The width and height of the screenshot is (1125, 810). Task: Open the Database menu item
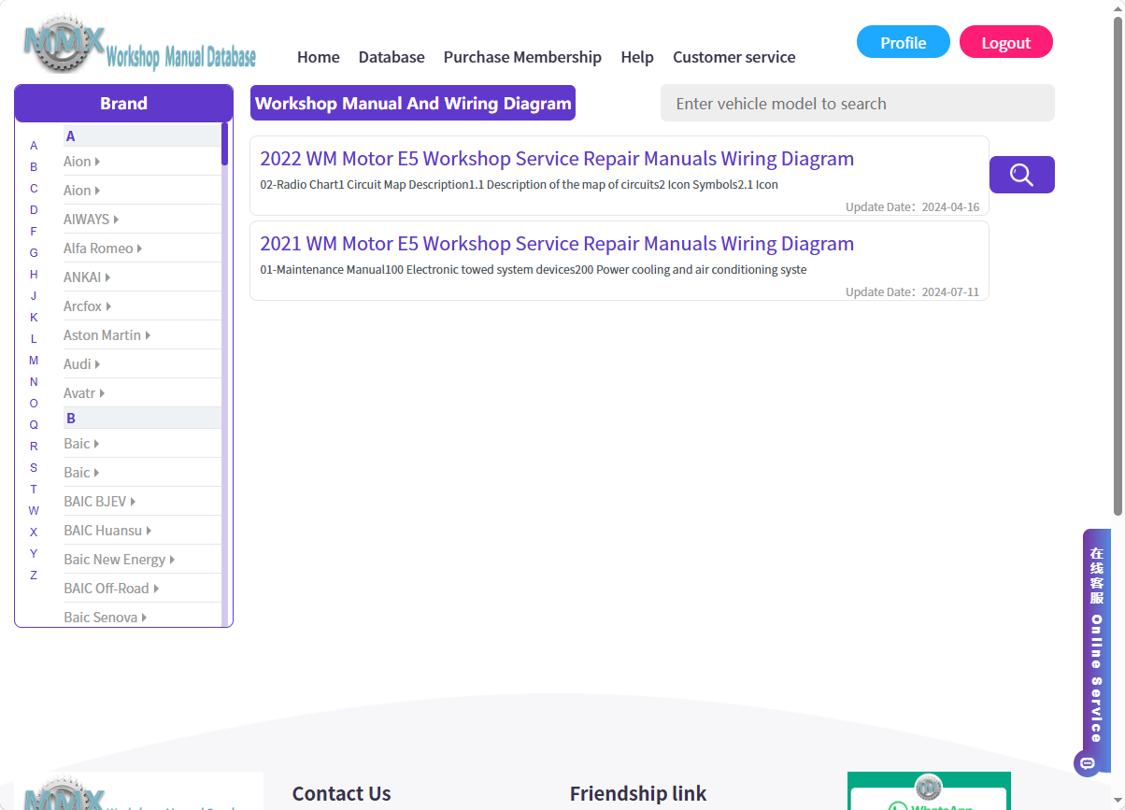(x=392, y=57)
